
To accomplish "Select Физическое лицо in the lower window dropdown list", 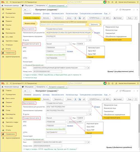I will (x=116, y=108).
